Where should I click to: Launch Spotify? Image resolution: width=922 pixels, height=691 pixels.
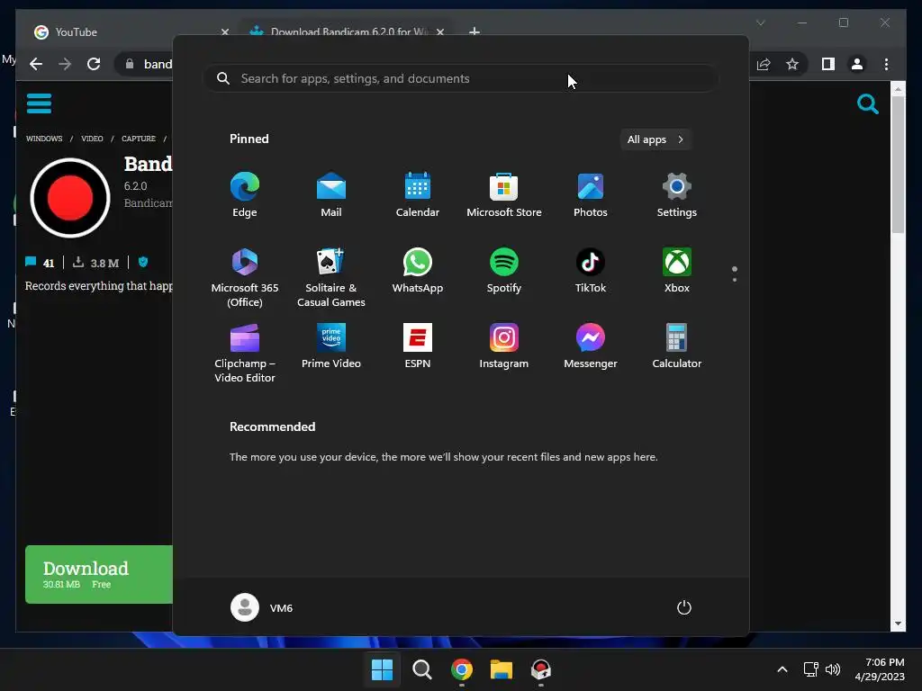click(504, 270)
